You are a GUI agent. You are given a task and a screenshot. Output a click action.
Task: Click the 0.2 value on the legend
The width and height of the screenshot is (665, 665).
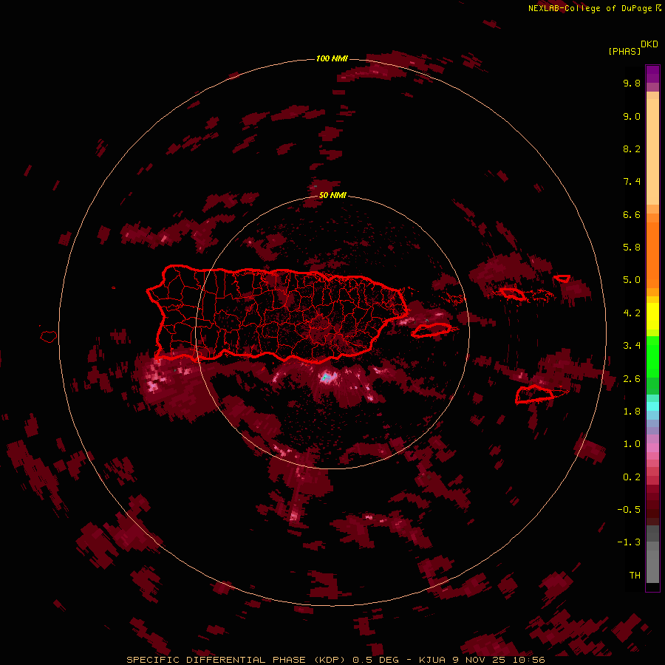(632, 477)
